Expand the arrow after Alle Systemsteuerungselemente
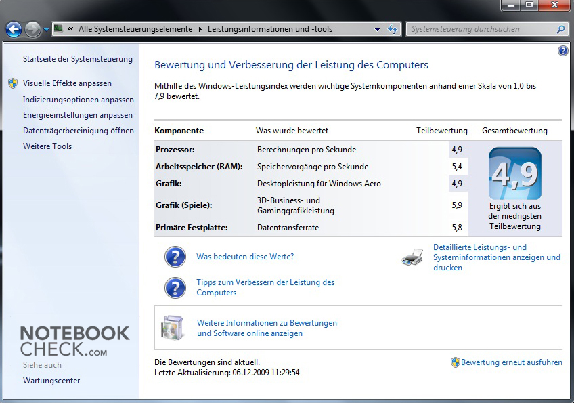The height and width of the screenshot is (403, 574). pos(200,29)
